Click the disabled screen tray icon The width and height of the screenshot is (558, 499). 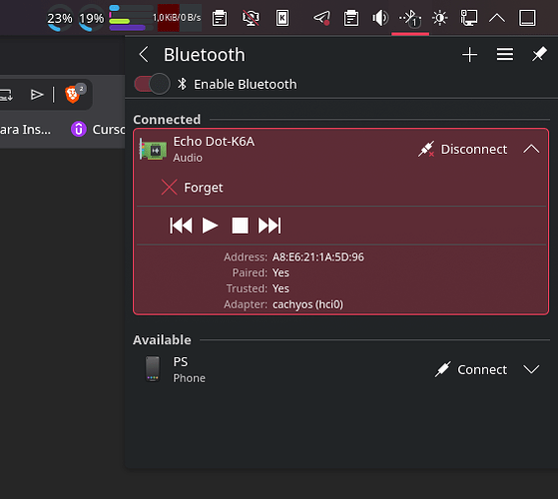[251, 18]
